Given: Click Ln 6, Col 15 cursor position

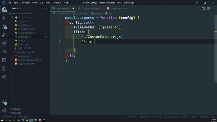Looking at the screenshot, I should 132,117.
